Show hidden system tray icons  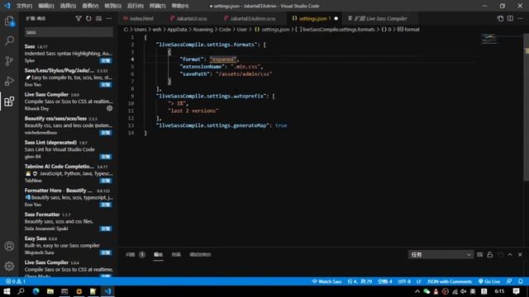pos(417,291)
